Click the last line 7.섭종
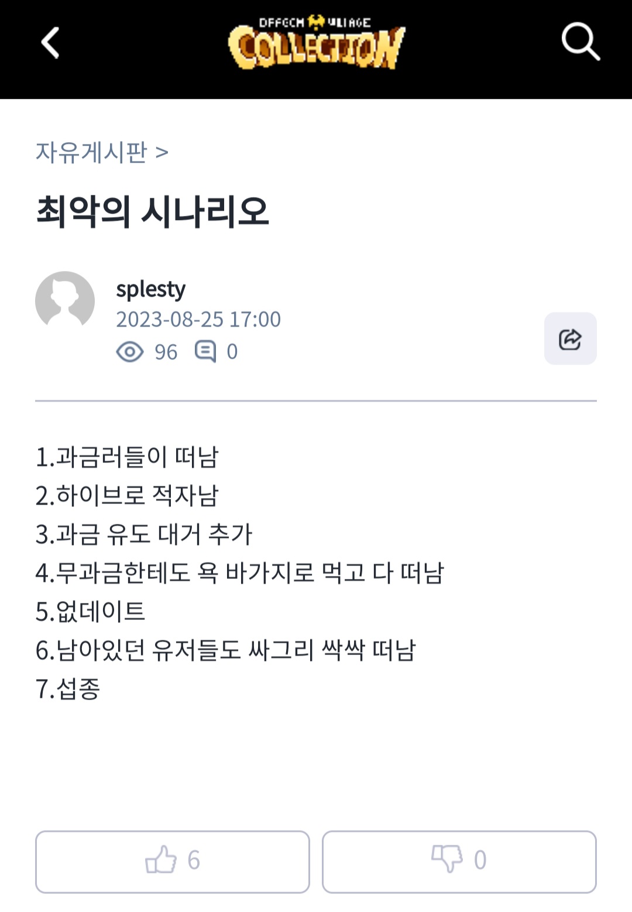Image resolution: width=632 pixels, height=912 pixels. 68,689
